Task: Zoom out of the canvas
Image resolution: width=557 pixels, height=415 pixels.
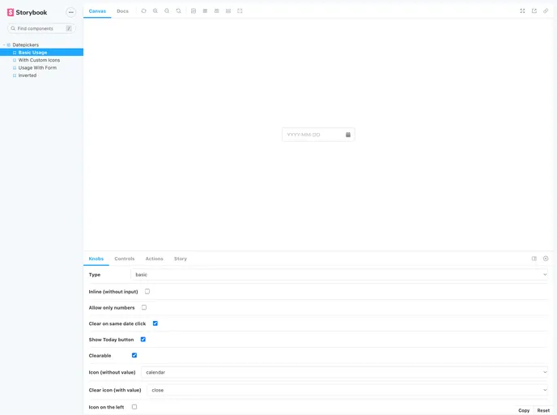Action: [167, 11]
